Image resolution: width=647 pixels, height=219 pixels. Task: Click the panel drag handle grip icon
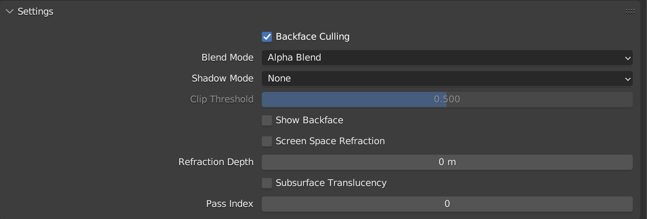(629, 11)
